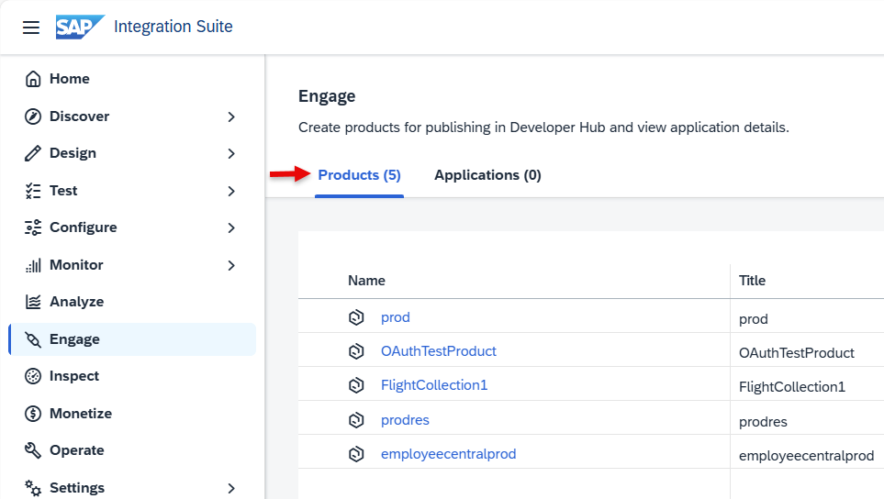Click the product icon beside prod
The height and width of the screenshot is (499, 884).
click(356, 317)
